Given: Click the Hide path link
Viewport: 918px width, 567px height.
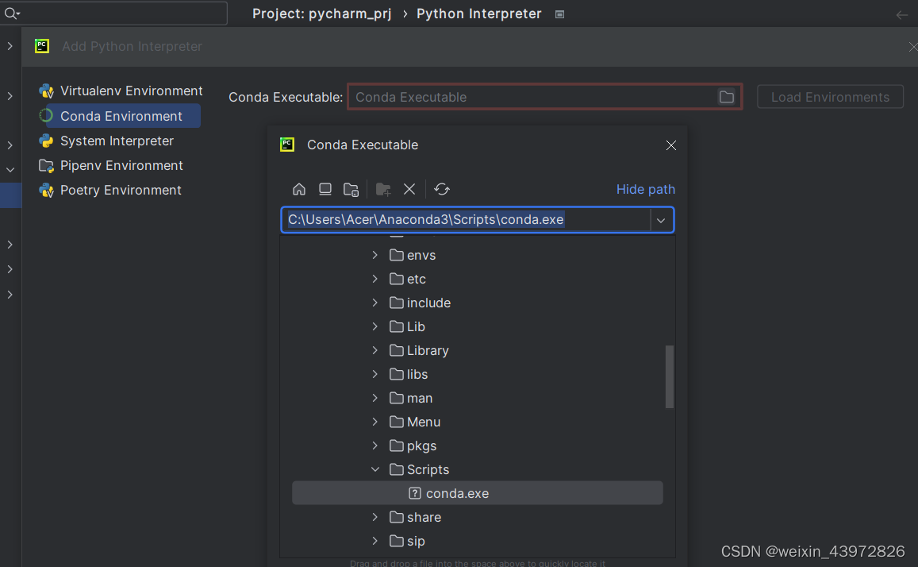Looking at the screenshot, I should (x=645, y=189).
